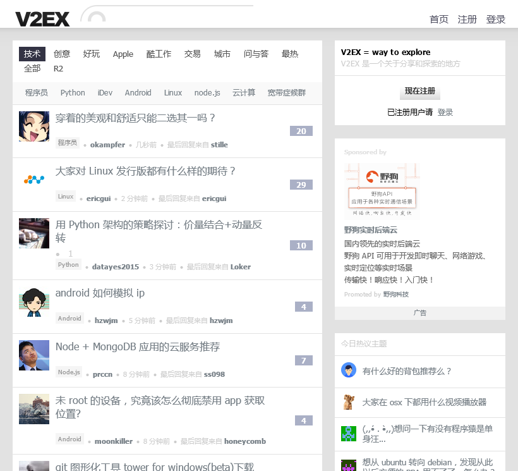Image resolution: width=518 pixels, height=471 pixels.
Task: Click the 野狗 sponsor ad image
Action: tap(382, 192)
